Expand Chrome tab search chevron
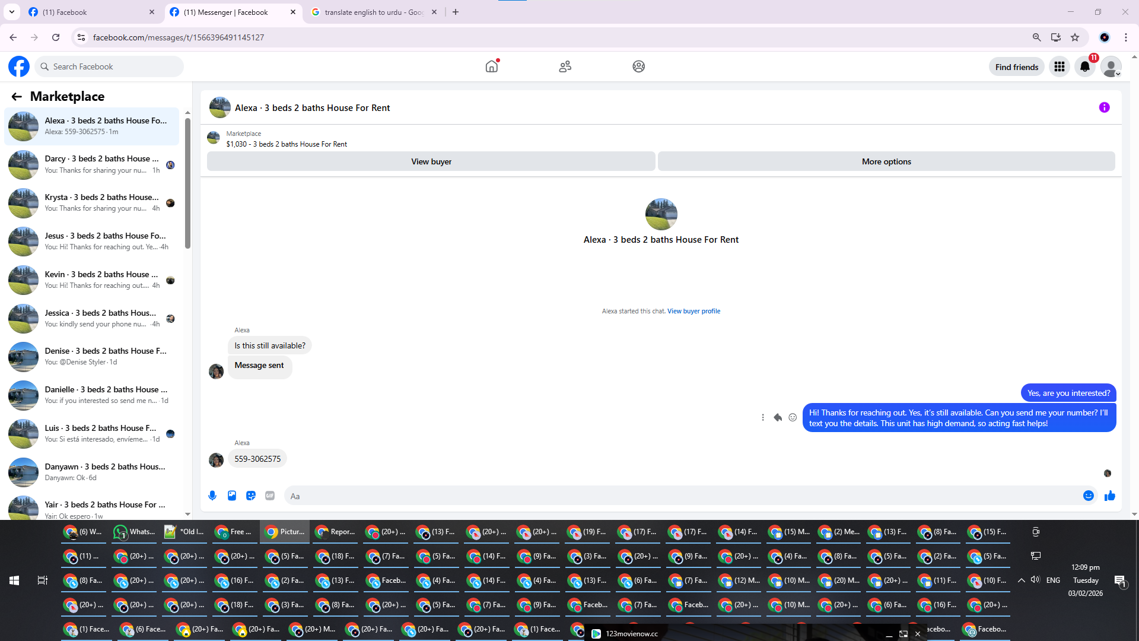The width and height of the screenshot is (1139, 641). click(x=11, y=12)
